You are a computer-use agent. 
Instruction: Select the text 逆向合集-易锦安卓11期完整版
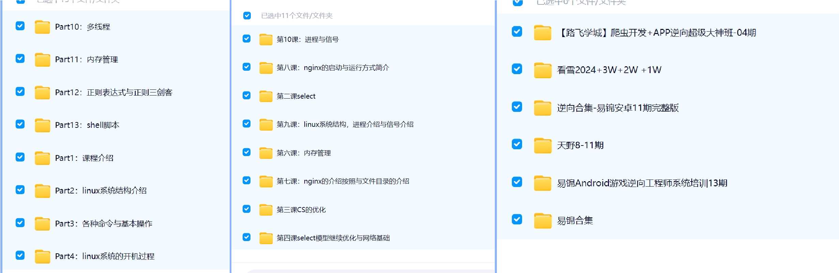(618, 108)
